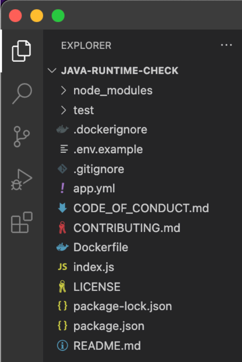Expand the node_modules folder chevron

pyautogui.click(x=63, y=90)
